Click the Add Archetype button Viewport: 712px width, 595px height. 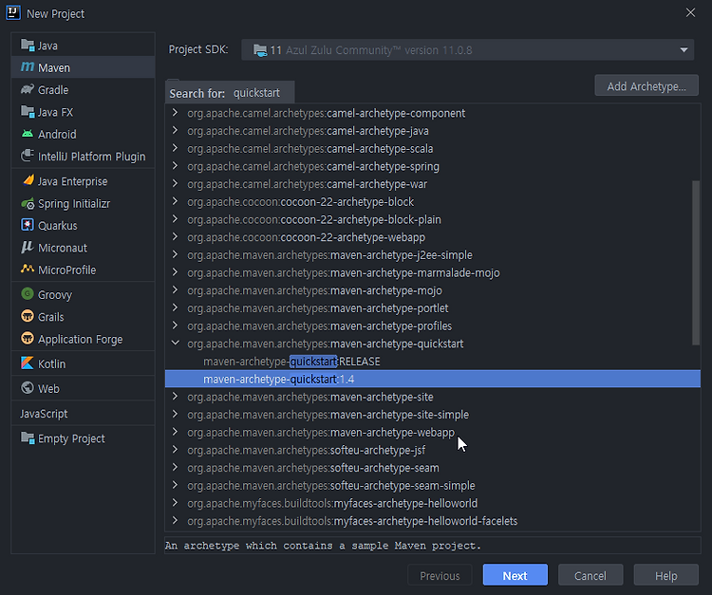646,85
